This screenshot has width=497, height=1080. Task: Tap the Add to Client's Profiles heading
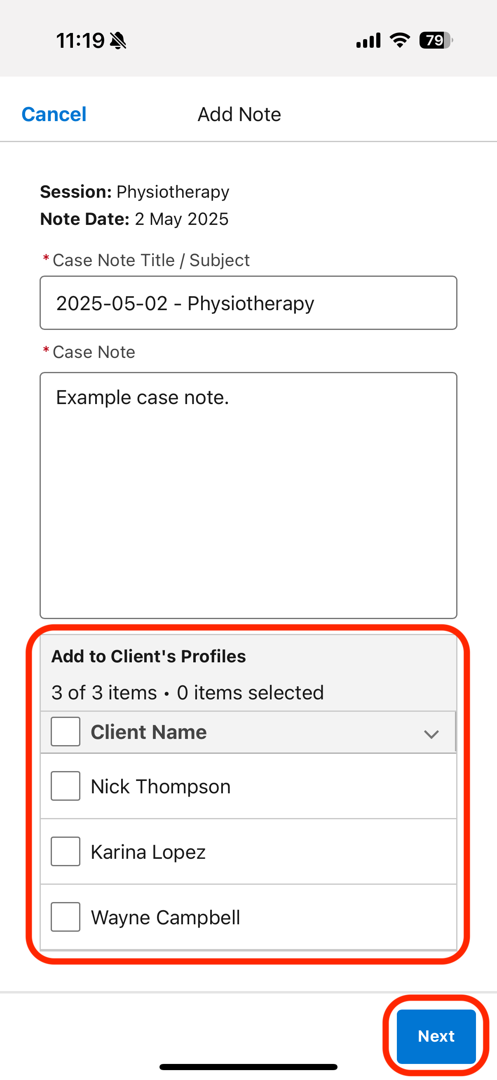[x=148, y=656]
